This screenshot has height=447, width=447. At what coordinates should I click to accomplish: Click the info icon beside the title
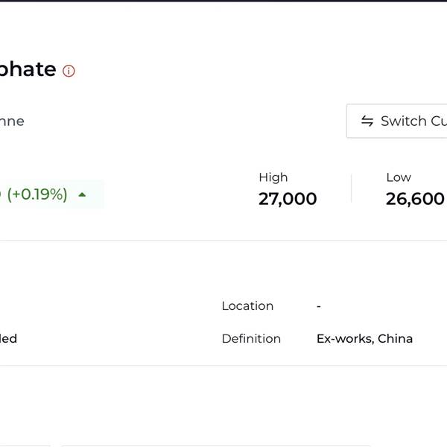(69, 72)
